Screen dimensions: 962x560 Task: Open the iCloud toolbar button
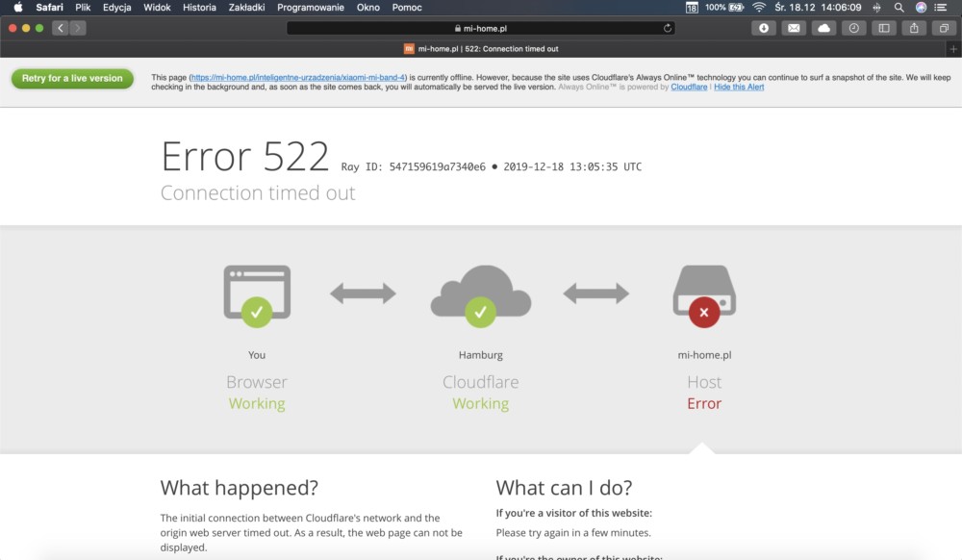tap(824, 28)
